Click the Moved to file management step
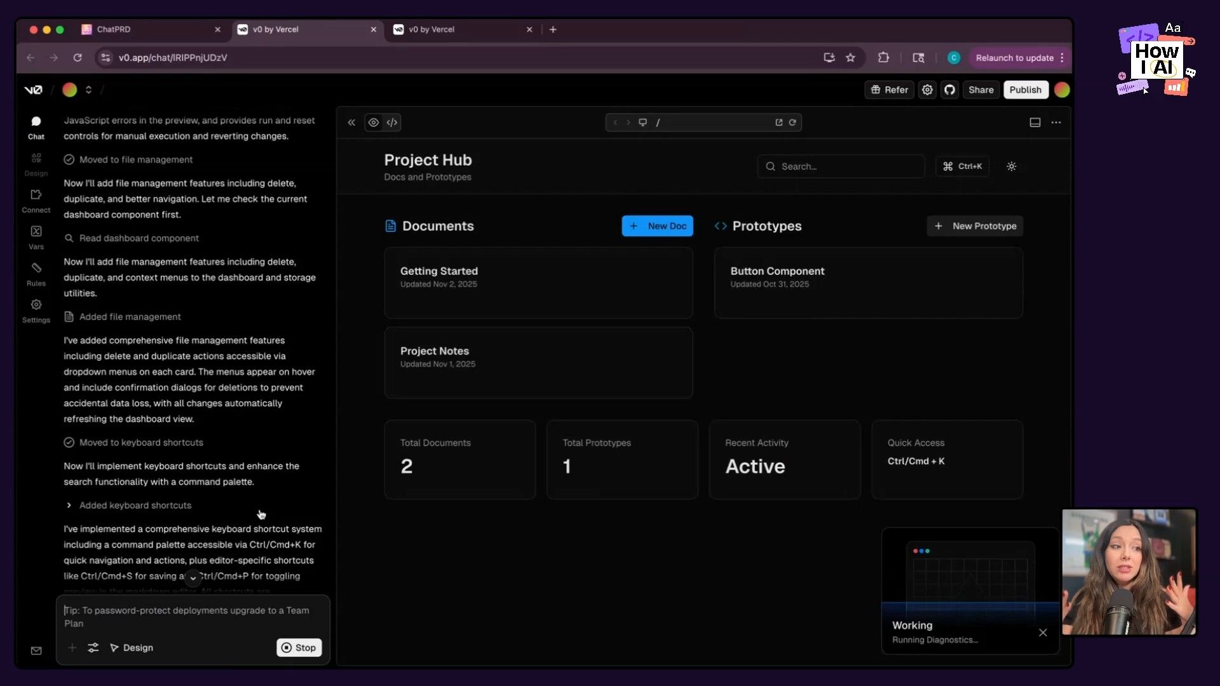 point(128,160)
